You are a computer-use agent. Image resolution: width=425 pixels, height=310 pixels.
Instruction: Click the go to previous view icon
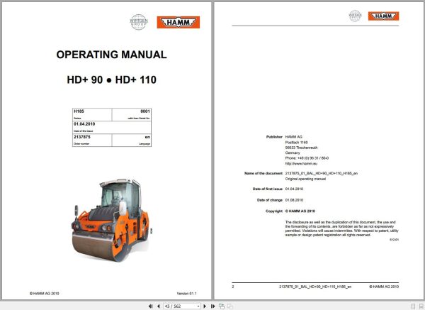click(222, 306)
